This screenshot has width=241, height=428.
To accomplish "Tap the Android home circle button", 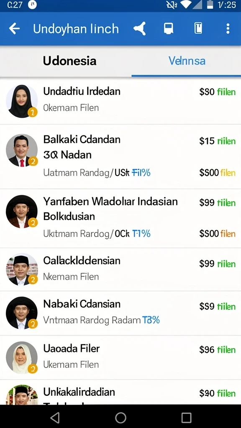I will [x=120, y=418].
